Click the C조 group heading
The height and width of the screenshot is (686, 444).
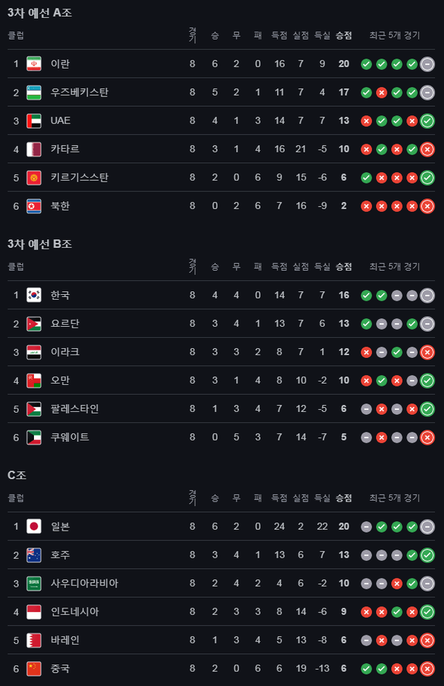point(17,475)
